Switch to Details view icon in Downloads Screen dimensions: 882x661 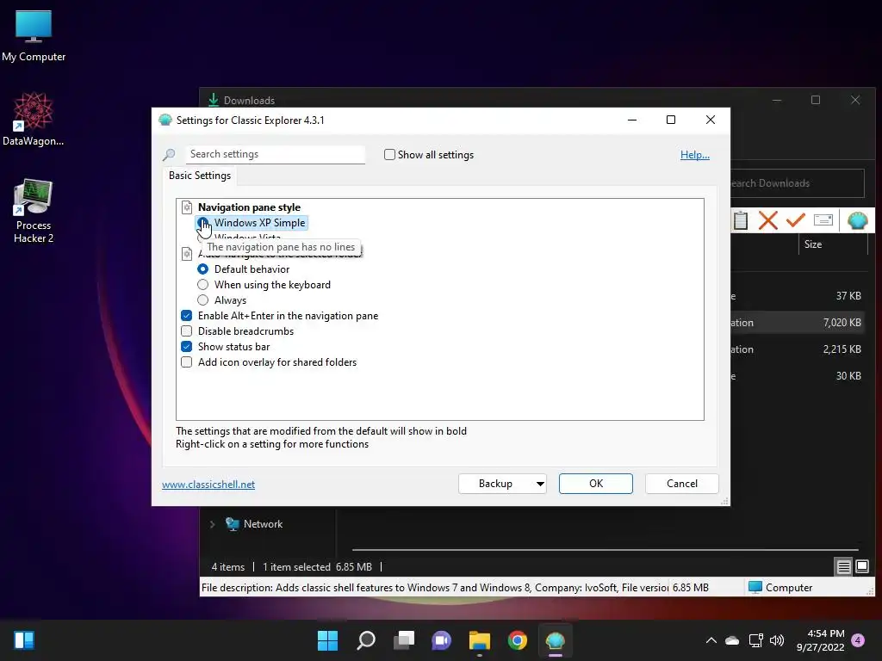coord(844,566)
